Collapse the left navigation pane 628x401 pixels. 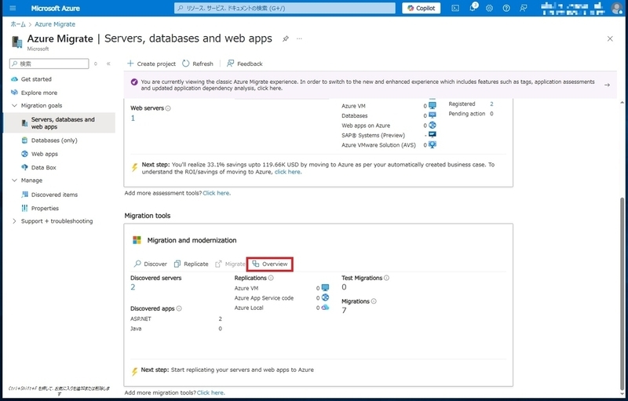click(x=108, y=64)
